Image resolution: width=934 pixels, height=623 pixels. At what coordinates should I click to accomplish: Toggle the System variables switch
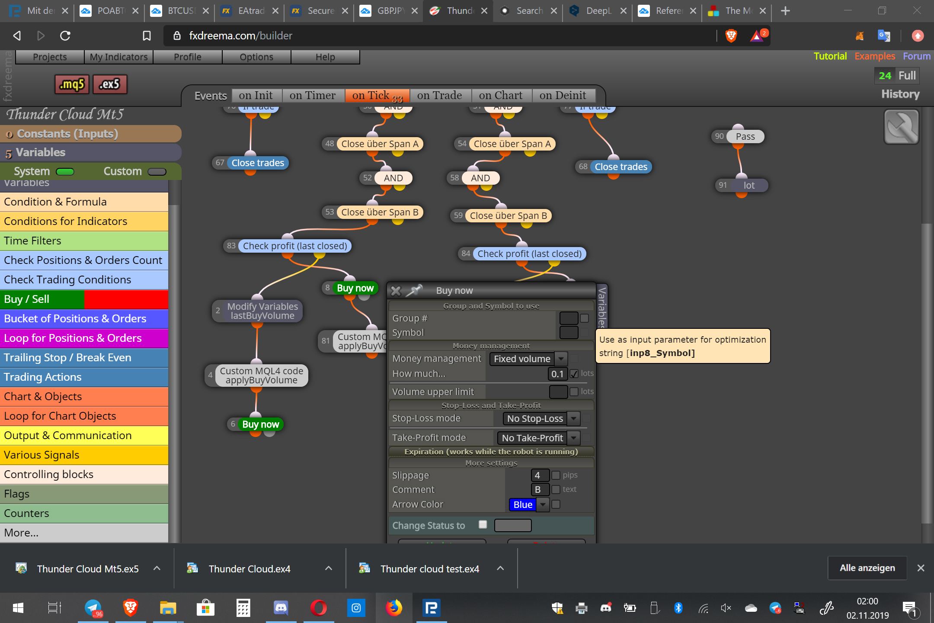coord(65,172)
